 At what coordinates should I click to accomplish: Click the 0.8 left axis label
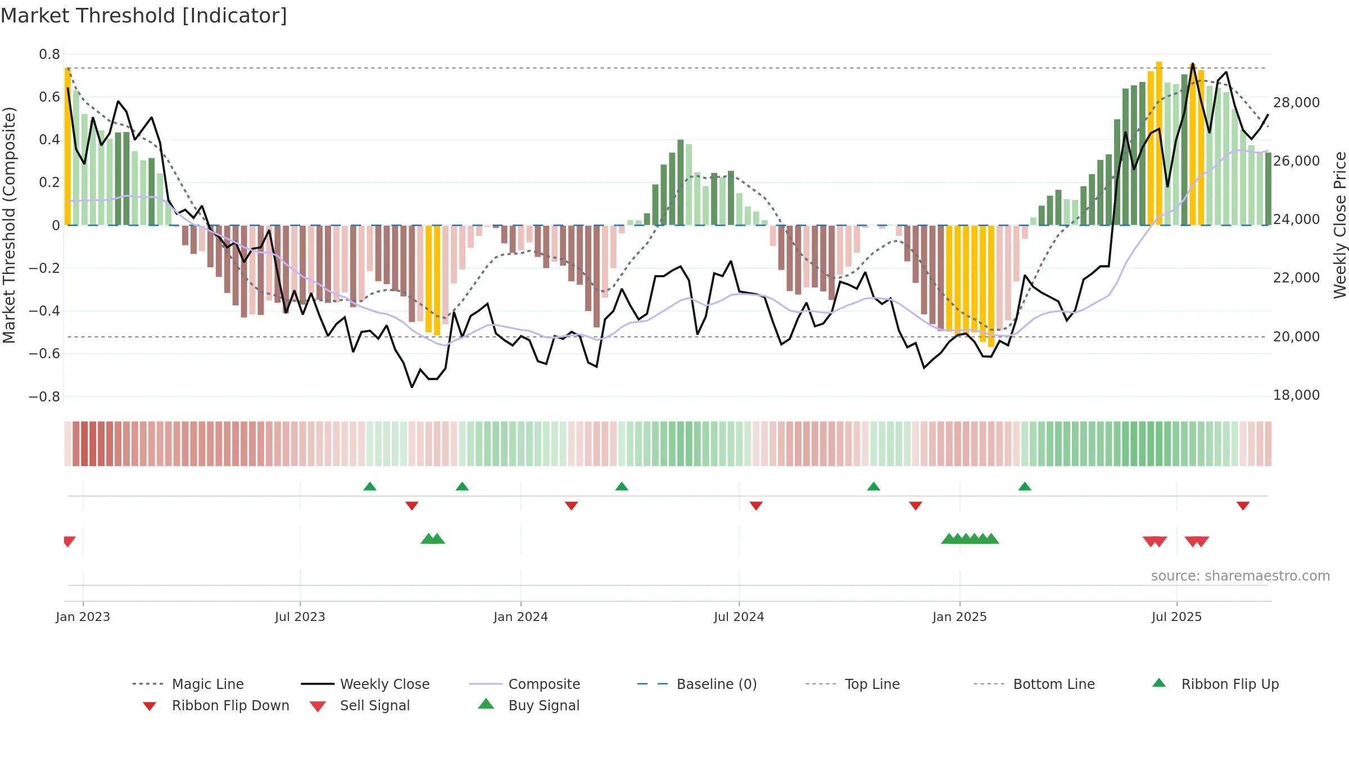(x=49, y=54)
